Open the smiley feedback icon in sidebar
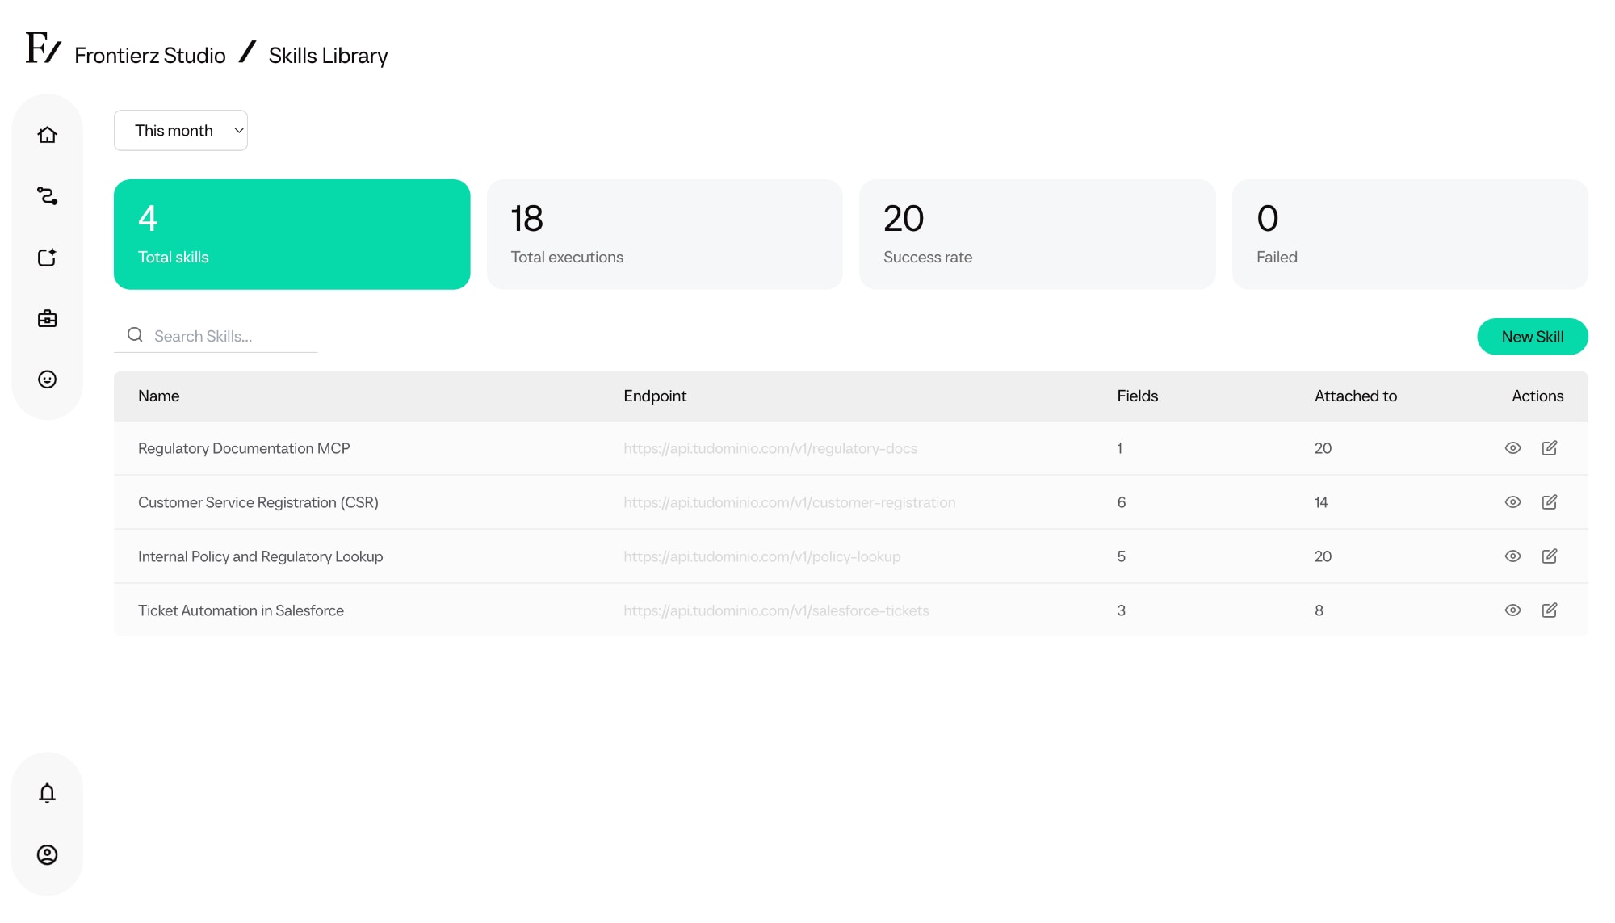 pyautogui.click(x=48, y=380)
